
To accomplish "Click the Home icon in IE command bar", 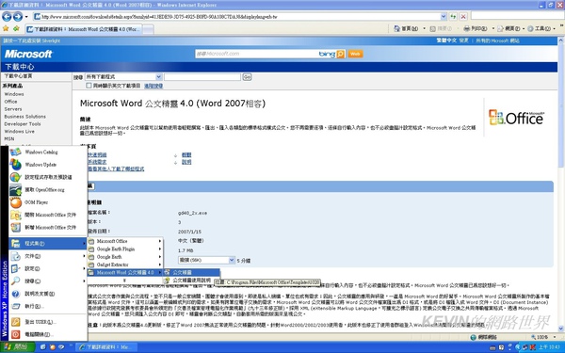I will 396,28.
